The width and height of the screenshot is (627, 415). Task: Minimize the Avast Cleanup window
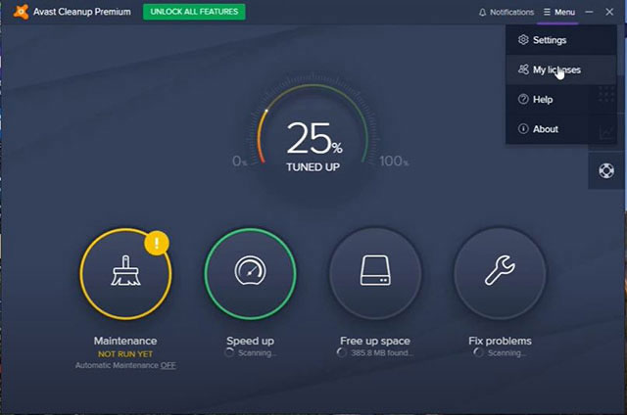point(589,12)
